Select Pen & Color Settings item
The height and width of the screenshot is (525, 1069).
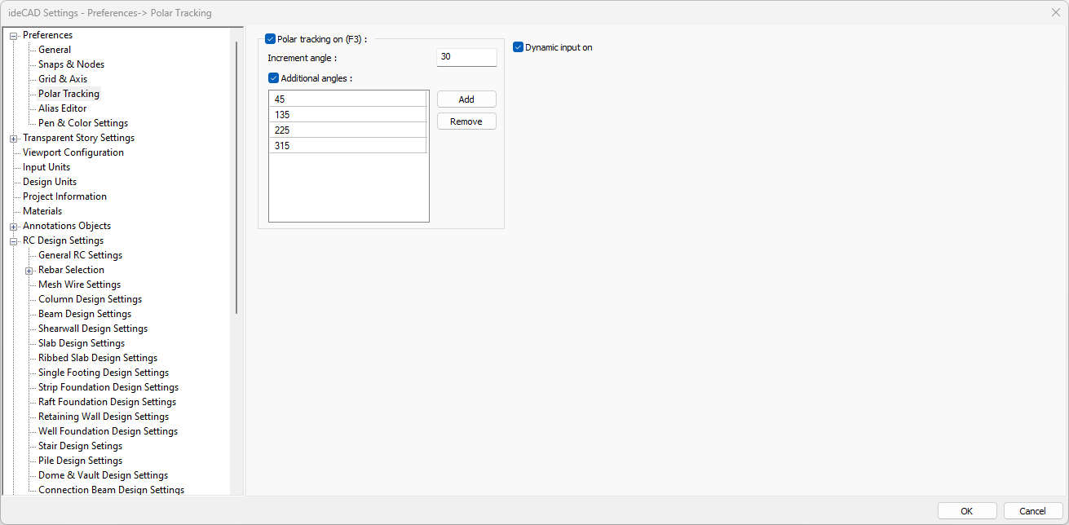(x=82, y=123)
